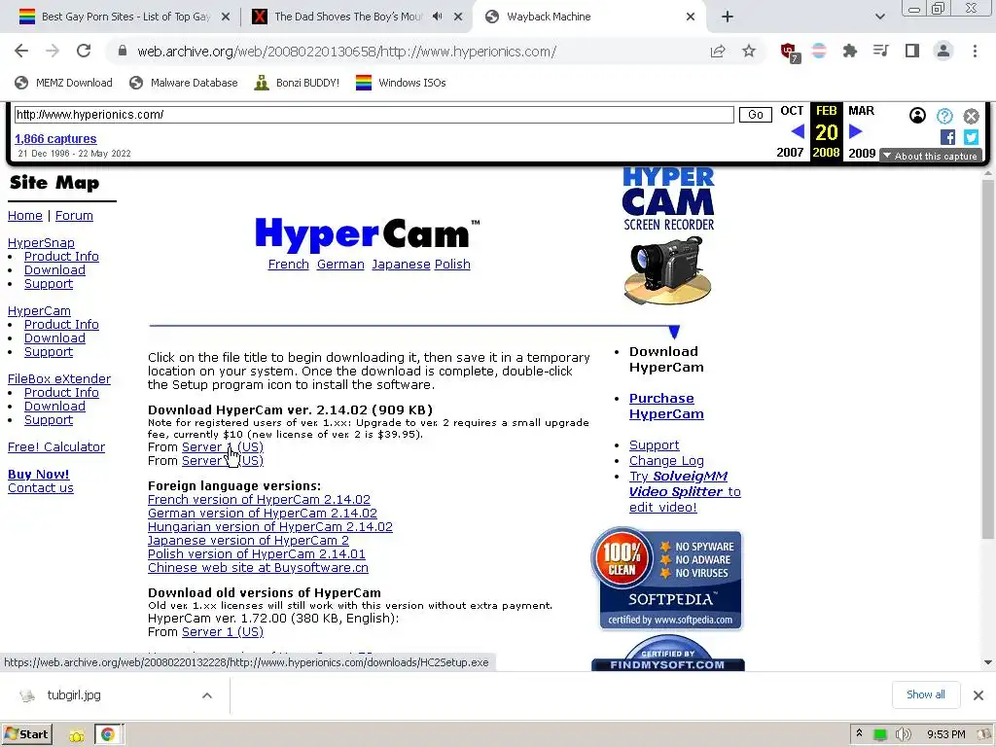Open FileBox eXtender Support link
996x747 pixels.
49,420
